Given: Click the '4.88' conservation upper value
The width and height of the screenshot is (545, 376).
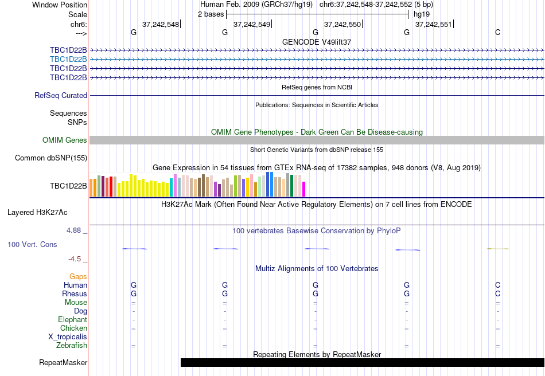Looking at the screenshot, I should point(73,230).
